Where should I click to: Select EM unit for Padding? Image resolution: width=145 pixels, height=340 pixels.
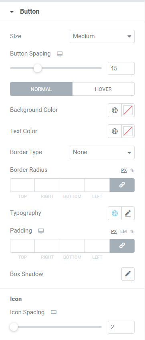coord(123,232)
